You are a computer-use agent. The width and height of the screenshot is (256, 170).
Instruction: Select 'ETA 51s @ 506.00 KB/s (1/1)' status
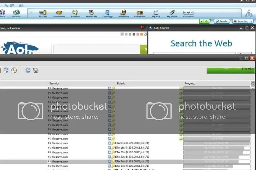tap(132, 166)
